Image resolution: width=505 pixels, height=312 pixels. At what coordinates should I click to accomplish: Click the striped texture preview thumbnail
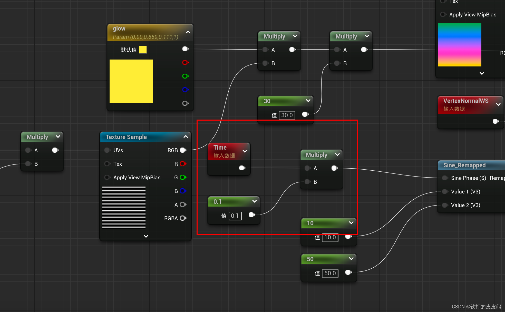pyautogui.click(x=124, y=208)
